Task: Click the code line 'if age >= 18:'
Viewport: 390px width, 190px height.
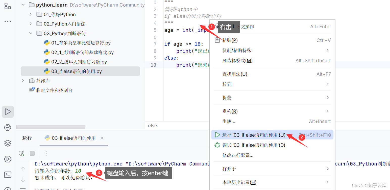Action: tap(184, 44)
